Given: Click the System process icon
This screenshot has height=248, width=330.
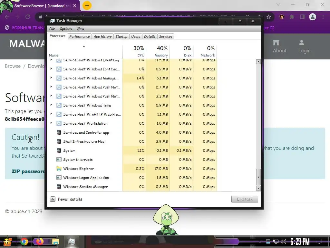Looking at the screenshot, I should click(59, 150).
